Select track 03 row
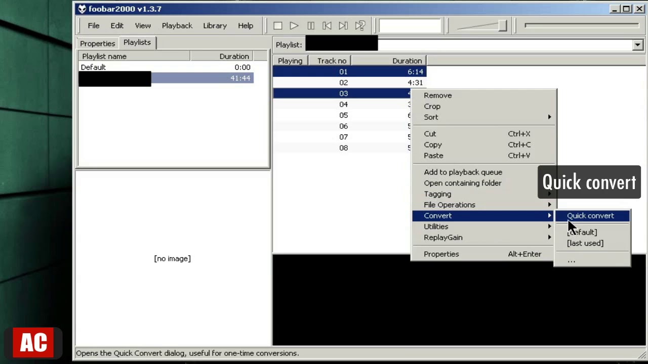 tap(342, 94)
